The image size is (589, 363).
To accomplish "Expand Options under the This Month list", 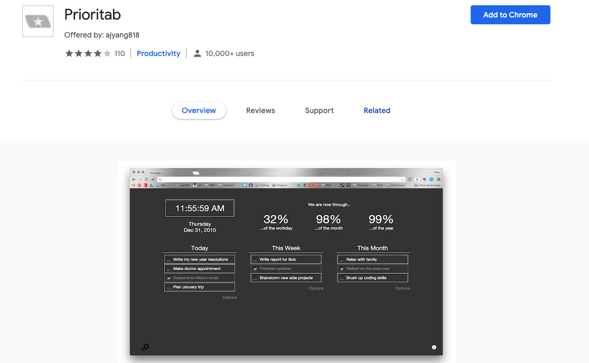I will pos(403,288).
